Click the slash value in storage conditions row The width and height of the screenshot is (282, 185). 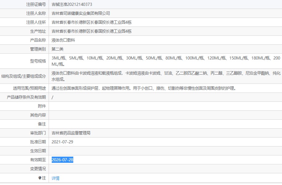coord(52,97)
